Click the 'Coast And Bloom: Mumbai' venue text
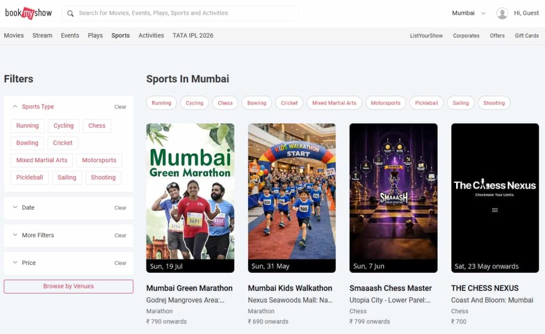Viewport: 545px width, 334px height. 492,300
